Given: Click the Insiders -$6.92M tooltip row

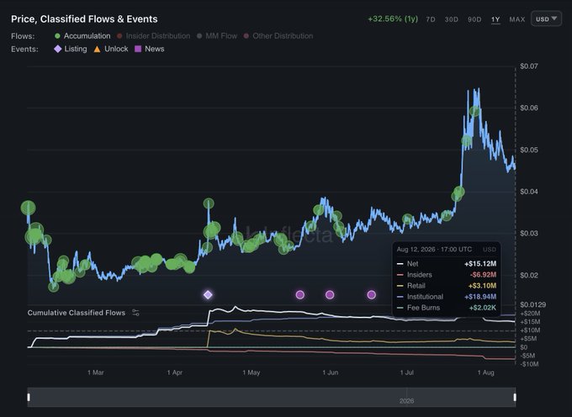Looking at the screenshot, I should (447, 274).
